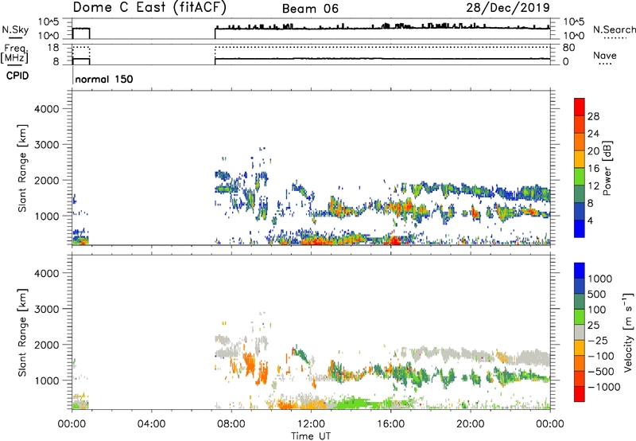Select the "Velocity [m s-1]" colorbar label

point(628,333)
